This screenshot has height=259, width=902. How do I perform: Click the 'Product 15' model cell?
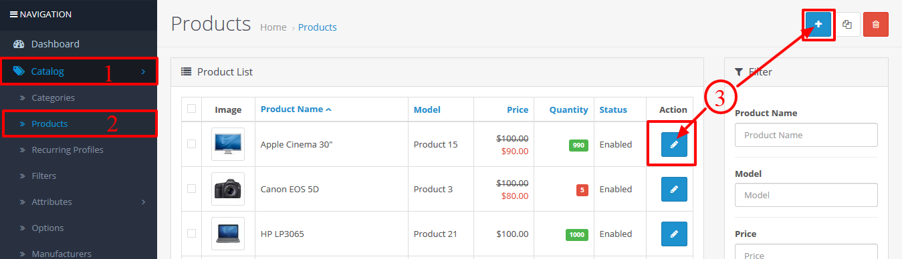[x=436, y=144]
